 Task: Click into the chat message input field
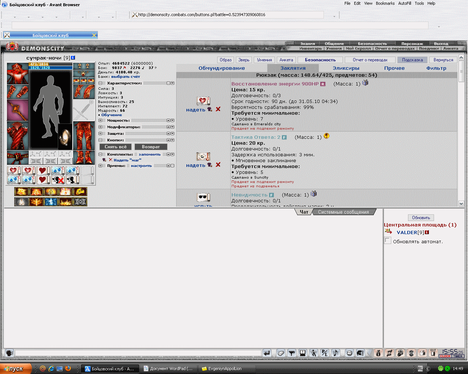tap(138, 353)
